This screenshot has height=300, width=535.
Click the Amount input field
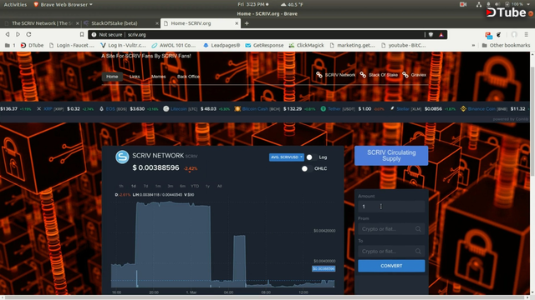click(391, 207)
